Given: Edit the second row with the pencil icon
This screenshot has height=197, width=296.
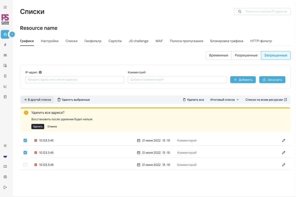Looking at the screenshot, I should (284, 153).
